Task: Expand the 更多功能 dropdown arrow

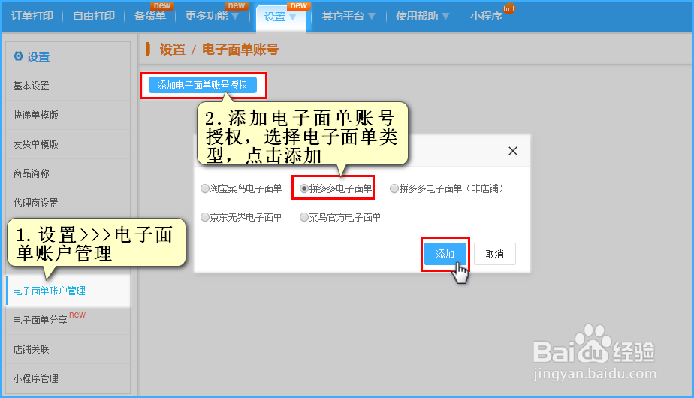Action: tap(235, 17)
